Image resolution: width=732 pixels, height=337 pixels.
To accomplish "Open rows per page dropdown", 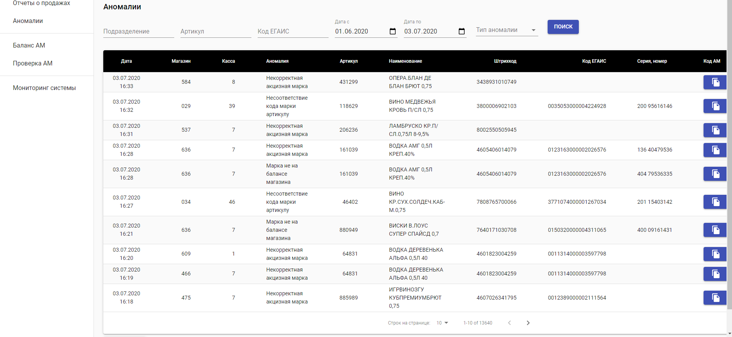I will [x=442, y=323].
